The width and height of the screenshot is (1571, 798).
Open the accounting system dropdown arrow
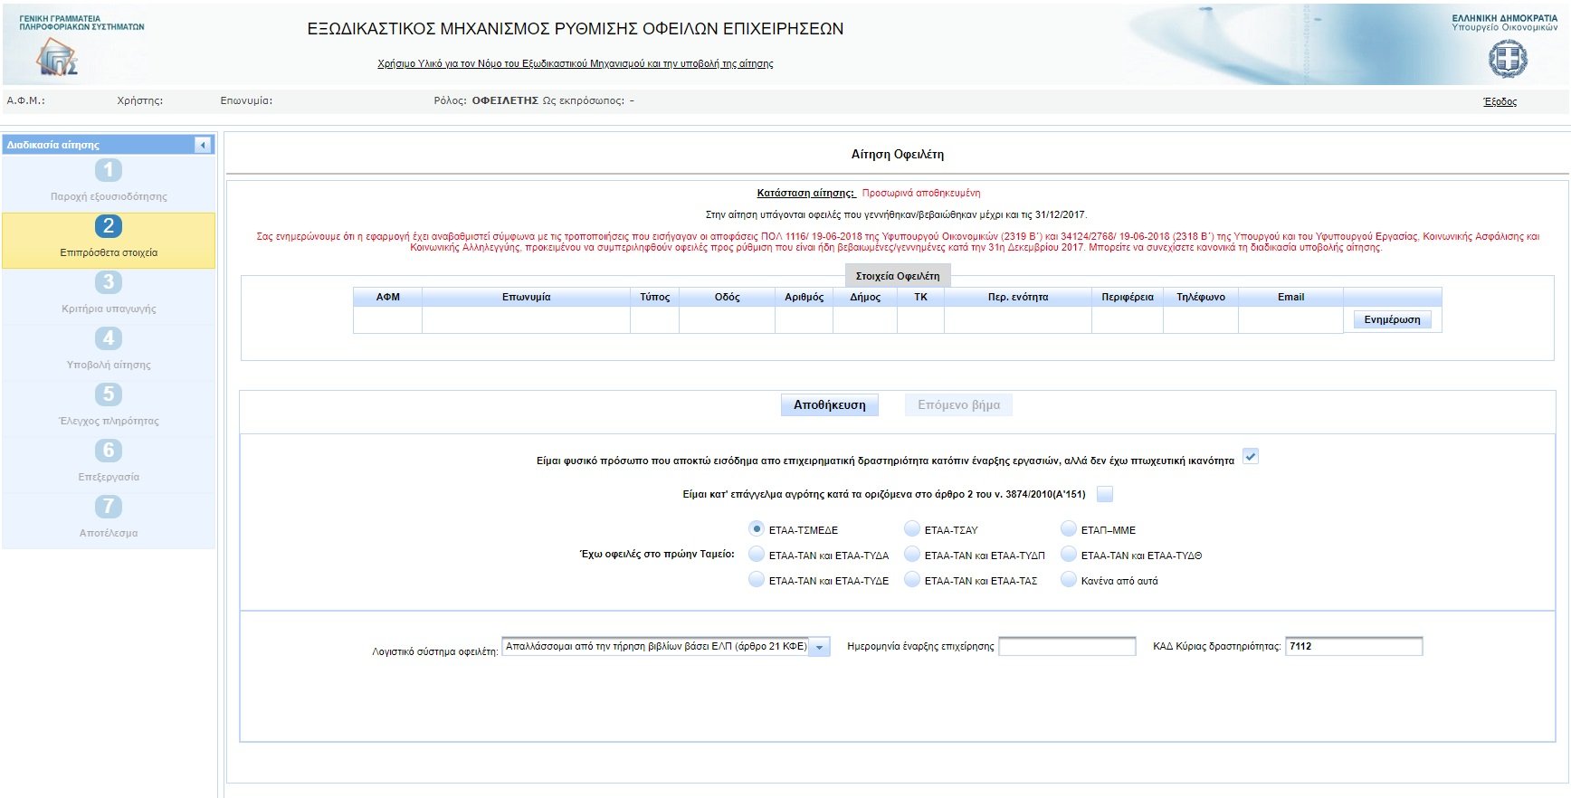pyautogui.click(x=819, y=648)
